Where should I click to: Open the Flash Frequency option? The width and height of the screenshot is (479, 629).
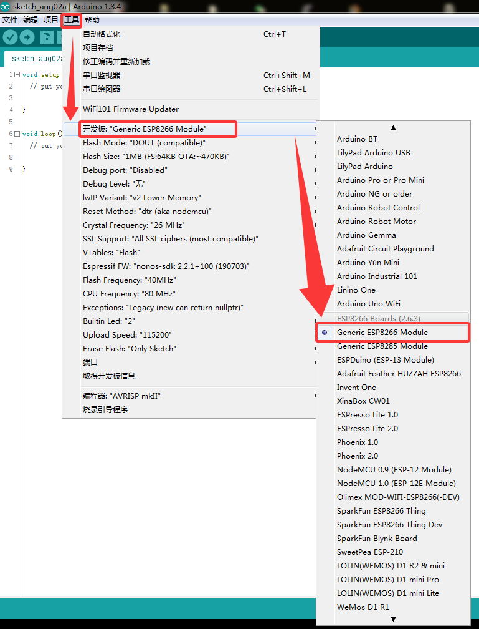[191, 280]
